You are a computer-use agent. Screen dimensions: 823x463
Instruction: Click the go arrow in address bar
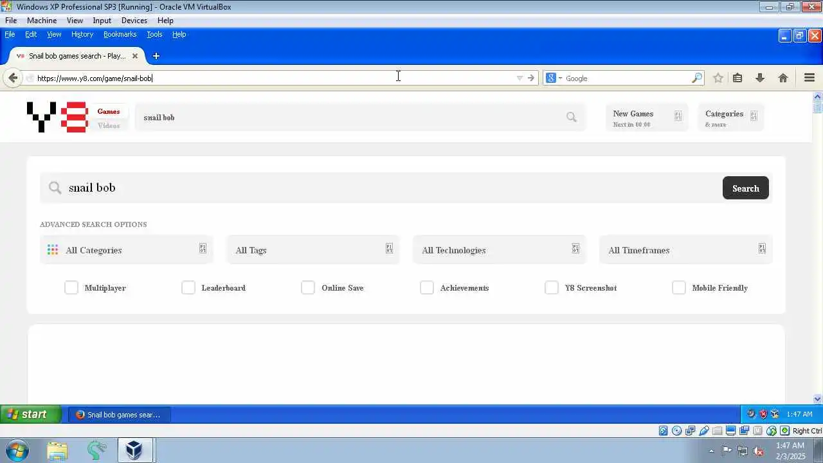pos(531,78)
